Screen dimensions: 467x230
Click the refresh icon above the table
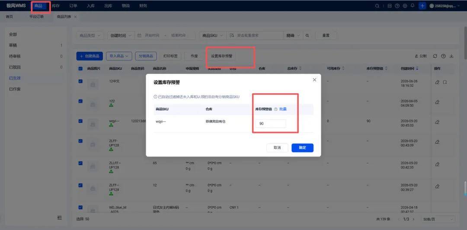[x=435, y=56]
